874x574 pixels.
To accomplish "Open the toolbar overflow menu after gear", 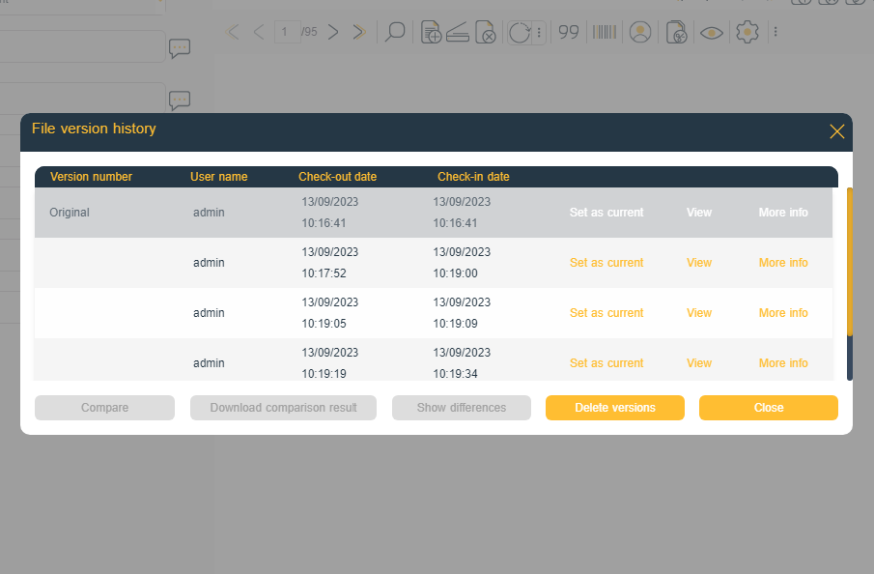I will (775, 32).
